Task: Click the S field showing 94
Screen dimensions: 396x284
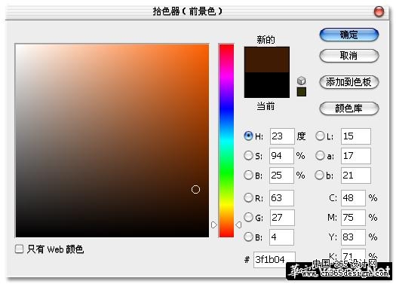Action: click(281, 156)
